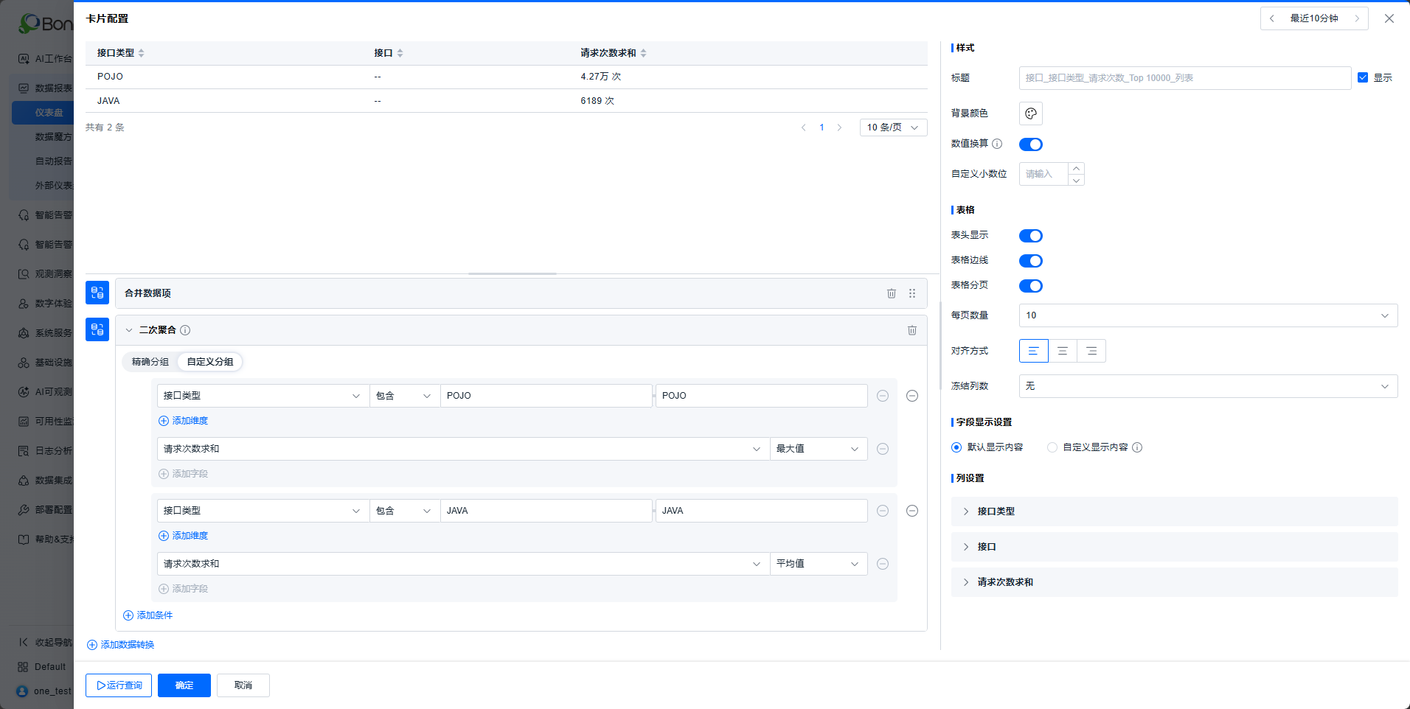Sort by 请求次数求和 column

pyautogui.click(x=643, y=53)
